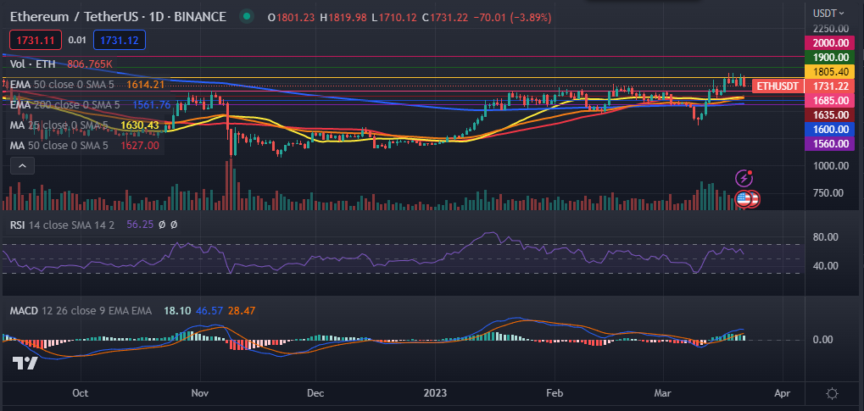Click the Oct label on time axis

(81, 393)
